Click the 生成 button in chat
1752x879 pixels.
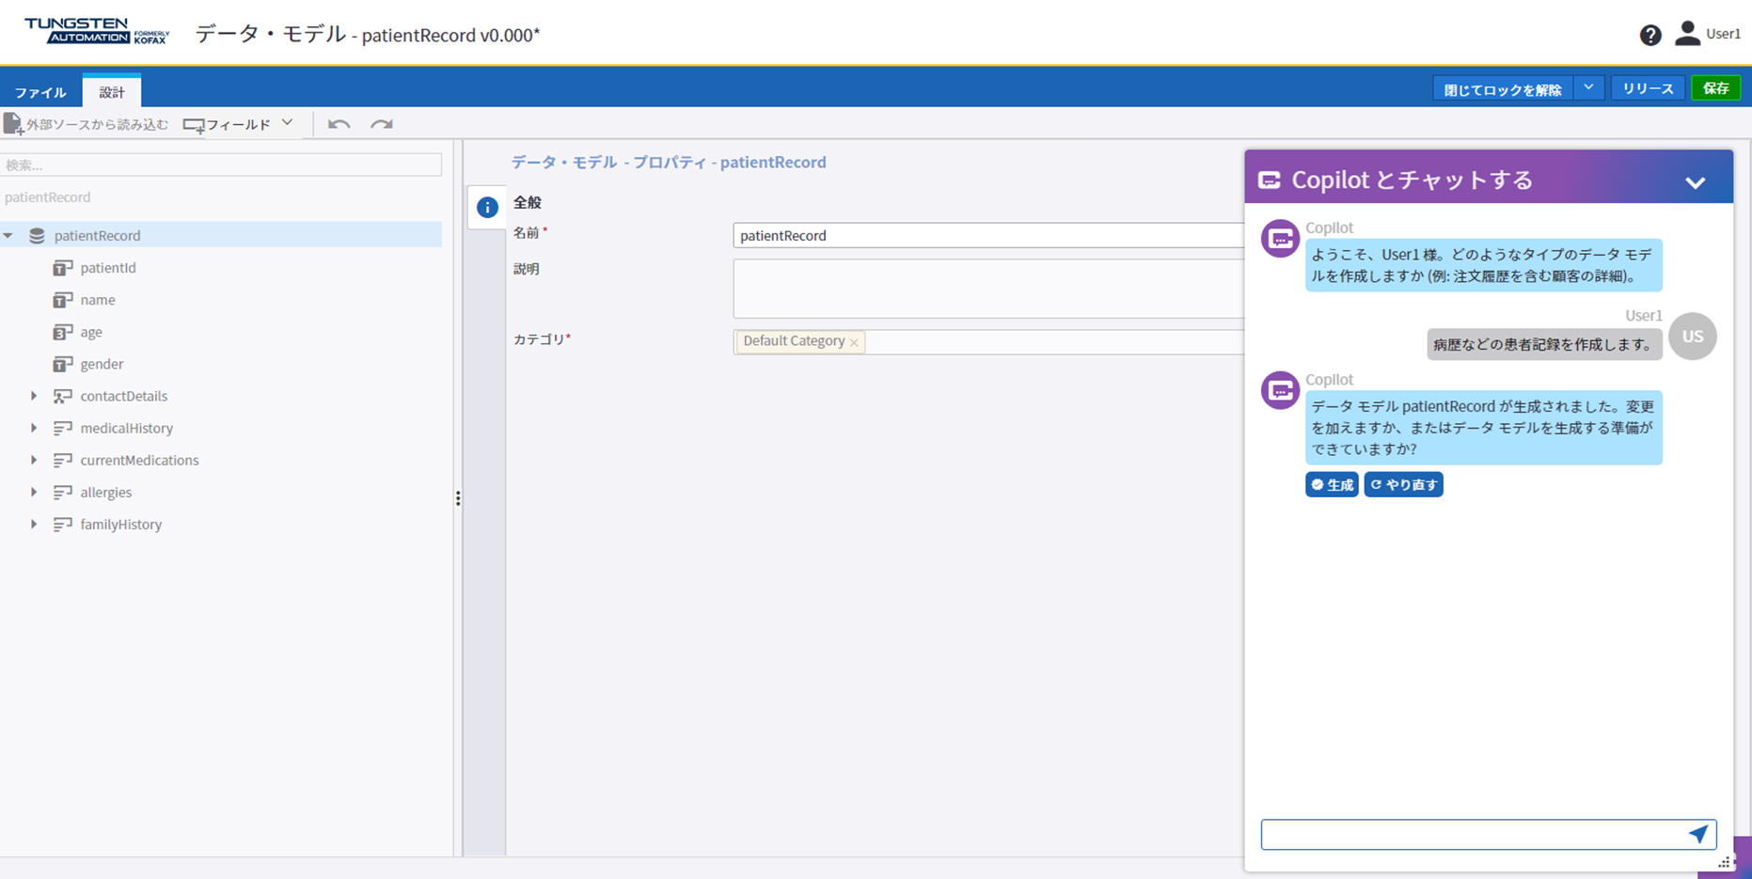pyautogui.click(x=1332, y=484)
